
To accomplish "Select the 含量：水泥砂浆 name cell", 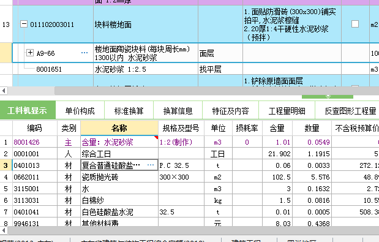I will click(x=119, y=142).
